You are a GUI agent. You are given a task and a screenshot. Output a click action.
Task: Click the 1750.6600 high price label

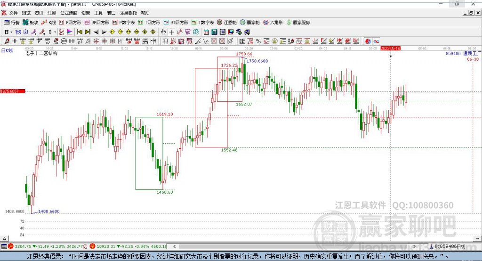[x=257, y=61]
